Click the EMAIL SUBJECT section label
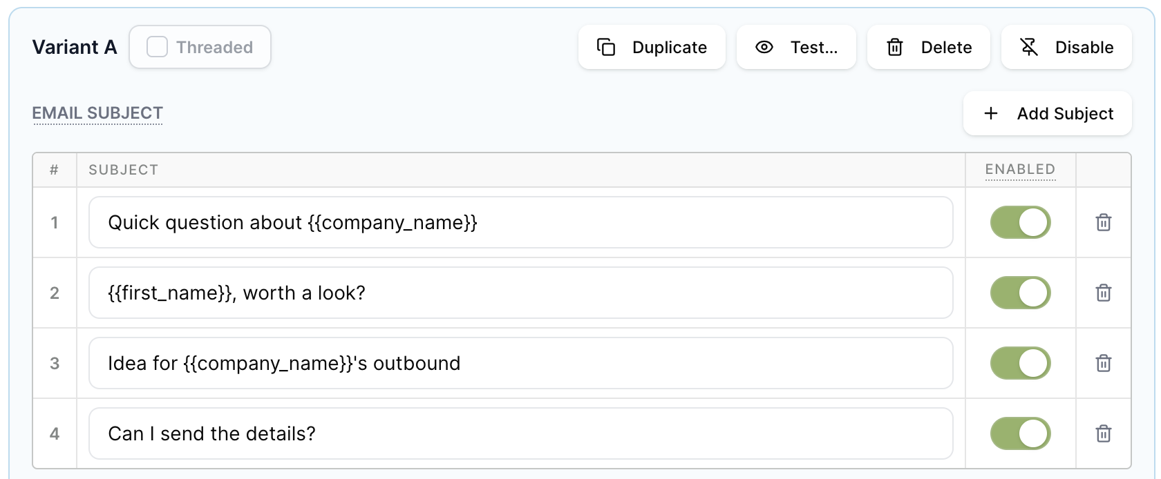Viewport: 1161px width, 479px height. [97, 113]
